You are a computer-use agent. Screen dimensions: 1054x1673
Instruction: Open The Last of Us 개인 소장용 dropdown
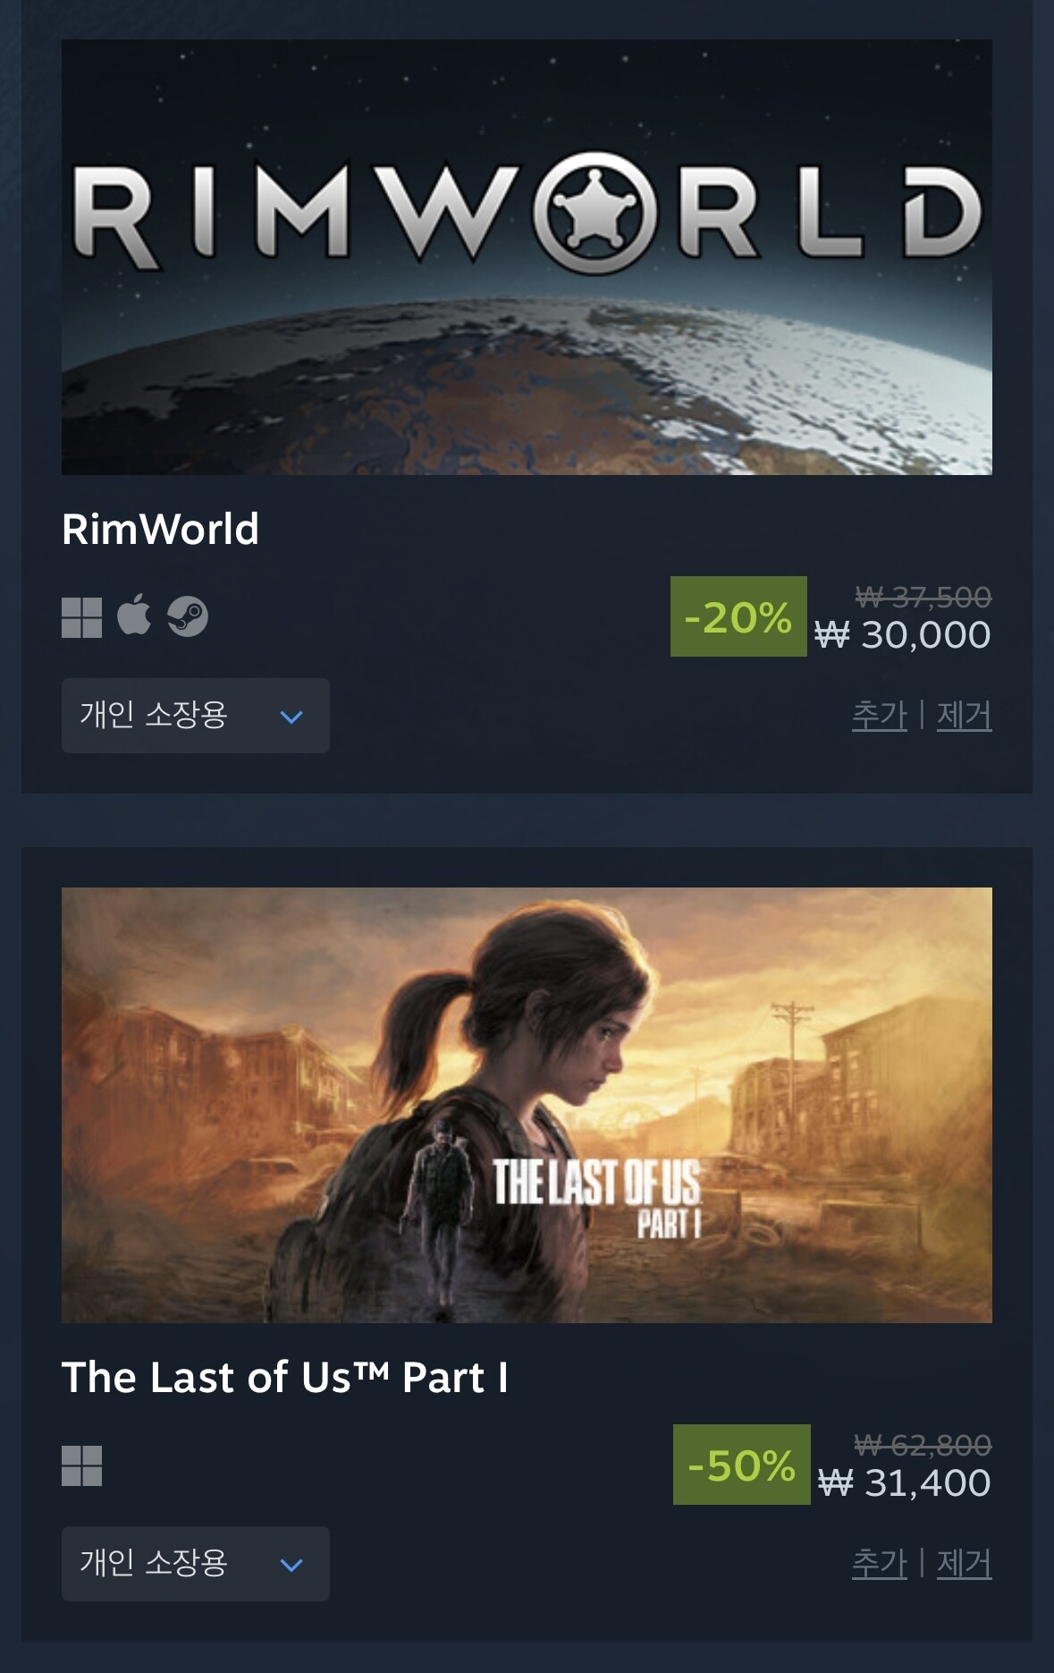pyautogui.click(x=196, y=1564)
